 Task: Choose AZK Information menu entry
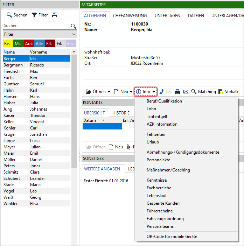187,124
